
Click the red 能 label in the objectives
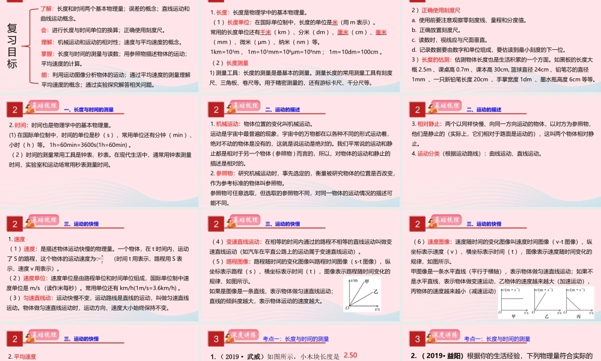[x=44, y=75]
